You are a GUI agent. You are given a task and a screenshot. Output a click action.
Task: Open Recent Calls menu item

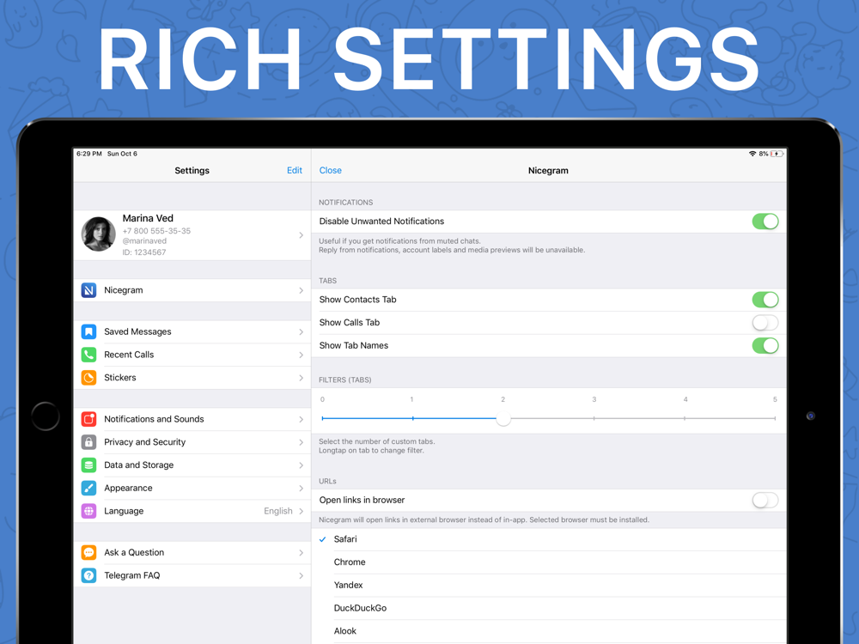(192, 355)
